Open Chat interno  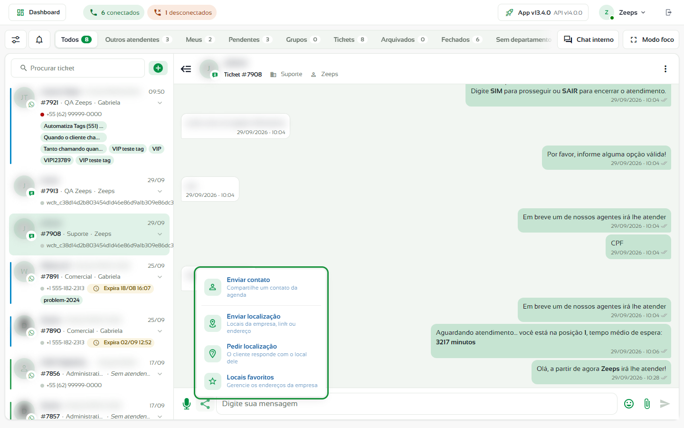589,39
